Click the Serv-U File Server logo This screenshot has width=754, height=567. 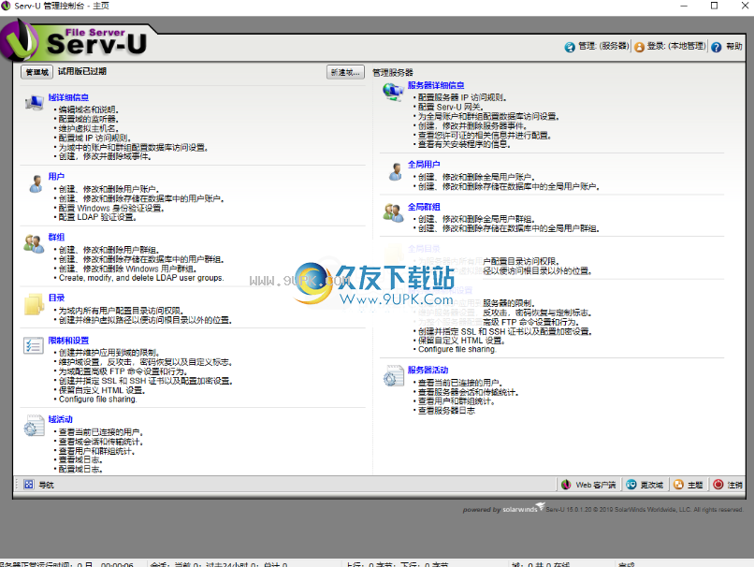tap(75, 42)
